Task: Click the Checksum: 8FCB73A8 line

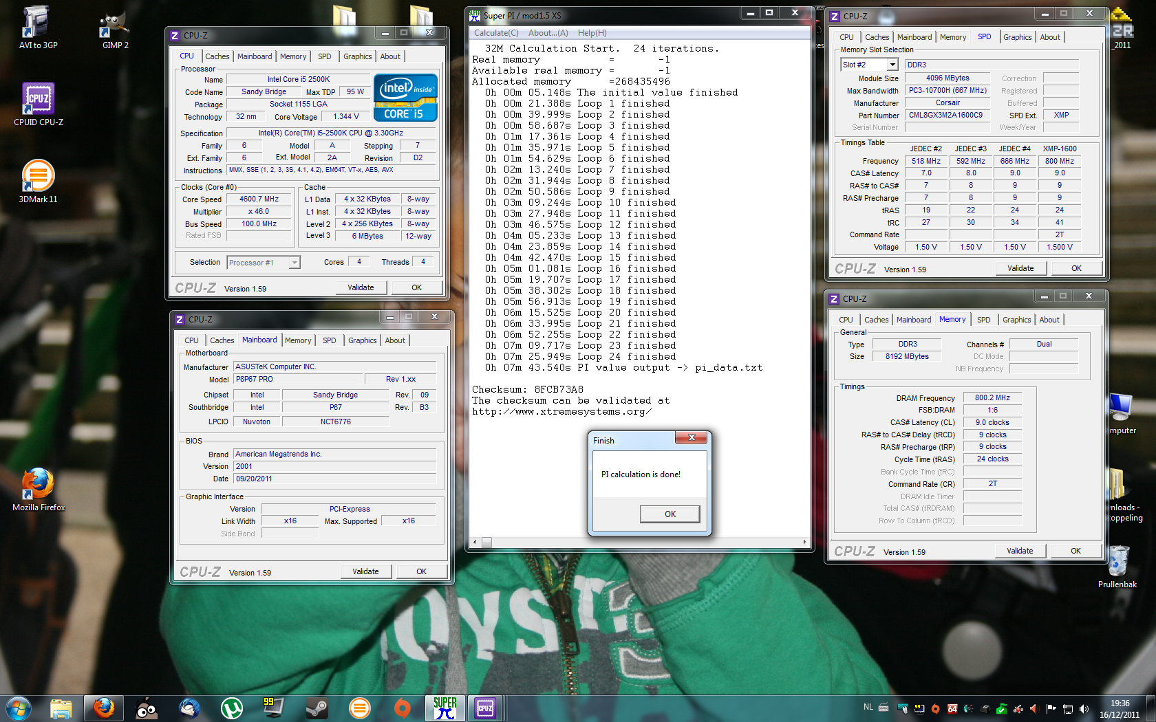Action: (x=528, y=390)
